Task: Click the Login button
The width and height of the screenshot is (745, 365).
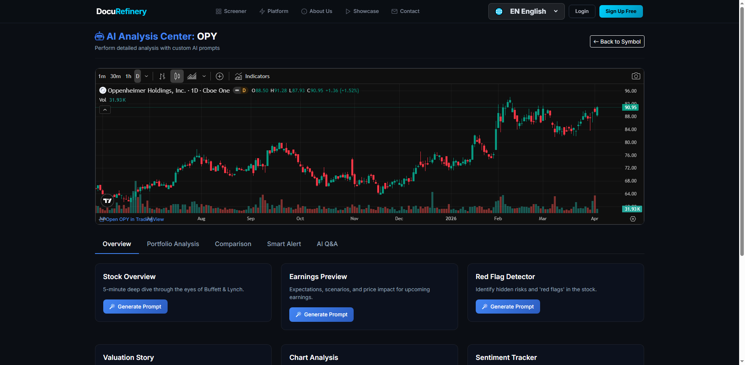Action: tap(582, 11)
